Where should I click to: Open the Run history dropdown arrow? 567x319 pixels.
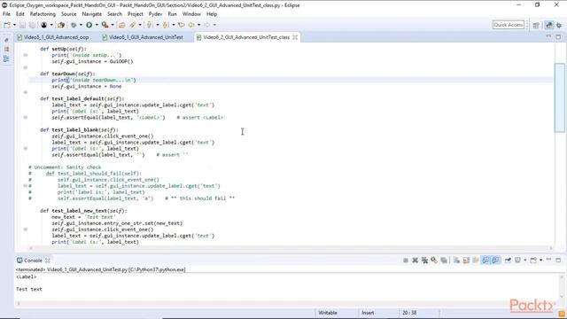97,25
